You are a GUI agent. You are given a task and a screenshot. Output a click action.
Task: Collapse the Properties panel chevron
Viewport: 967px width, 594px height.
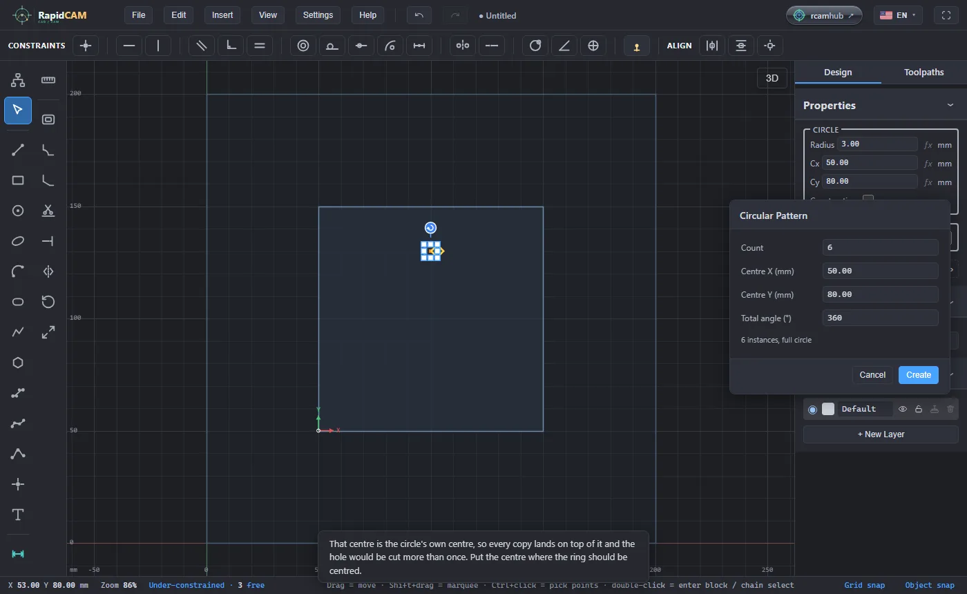(x=950, y=105)
